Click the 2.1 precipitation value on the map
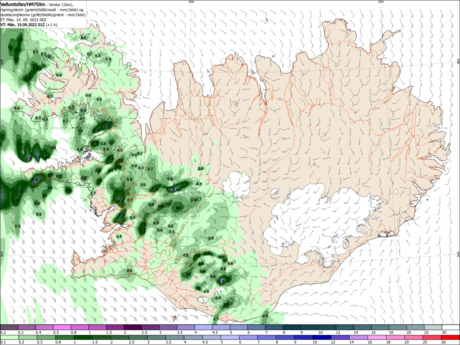 tap(95, 143)
